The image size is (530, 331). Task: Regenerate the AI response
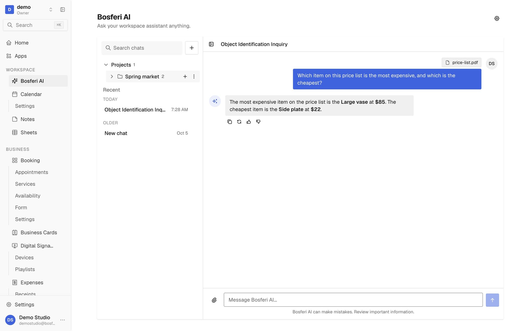pos(239,122)
